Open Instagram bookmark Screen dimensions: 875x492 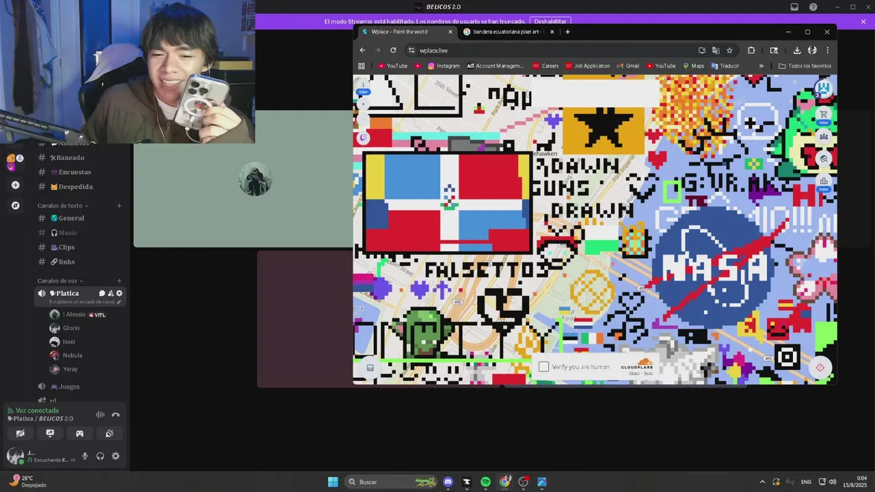pyautogui.click(x=444, y=66)
